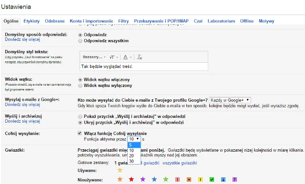Click the sample text box Tak będzie wyglądać treść
Screen dimensions: 305x184
(x=144, y=67)
